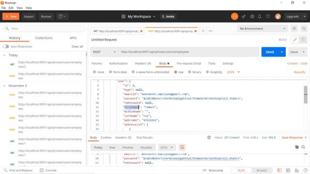Switch to the Collections sidebar tab
The image size is (310, 174).
44,38
